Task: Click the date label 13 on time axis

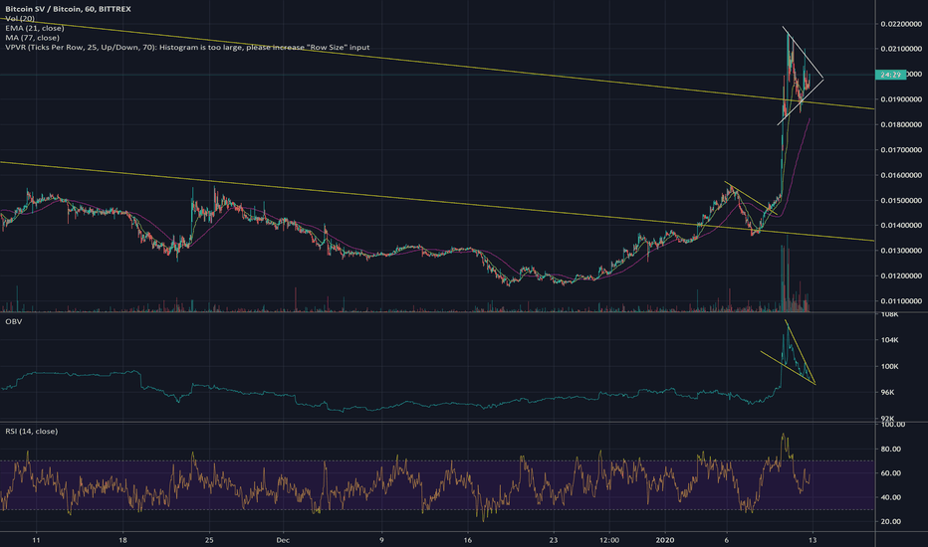Action: (x=812, y=540)
